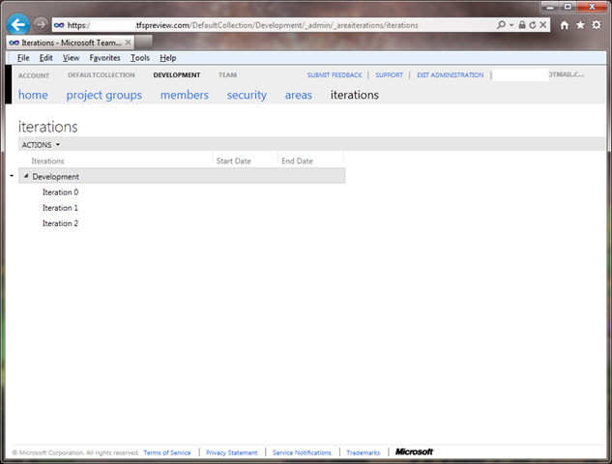Viewport: 612px width, 464px height.
Task: Select Iteration 1 in the tree
Action: [x=60, y=208]
